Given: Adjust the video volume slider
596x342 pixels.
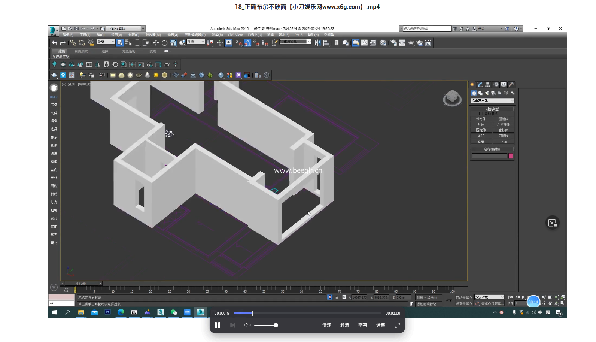Looking at the screenshot, I should click(266, 325).
